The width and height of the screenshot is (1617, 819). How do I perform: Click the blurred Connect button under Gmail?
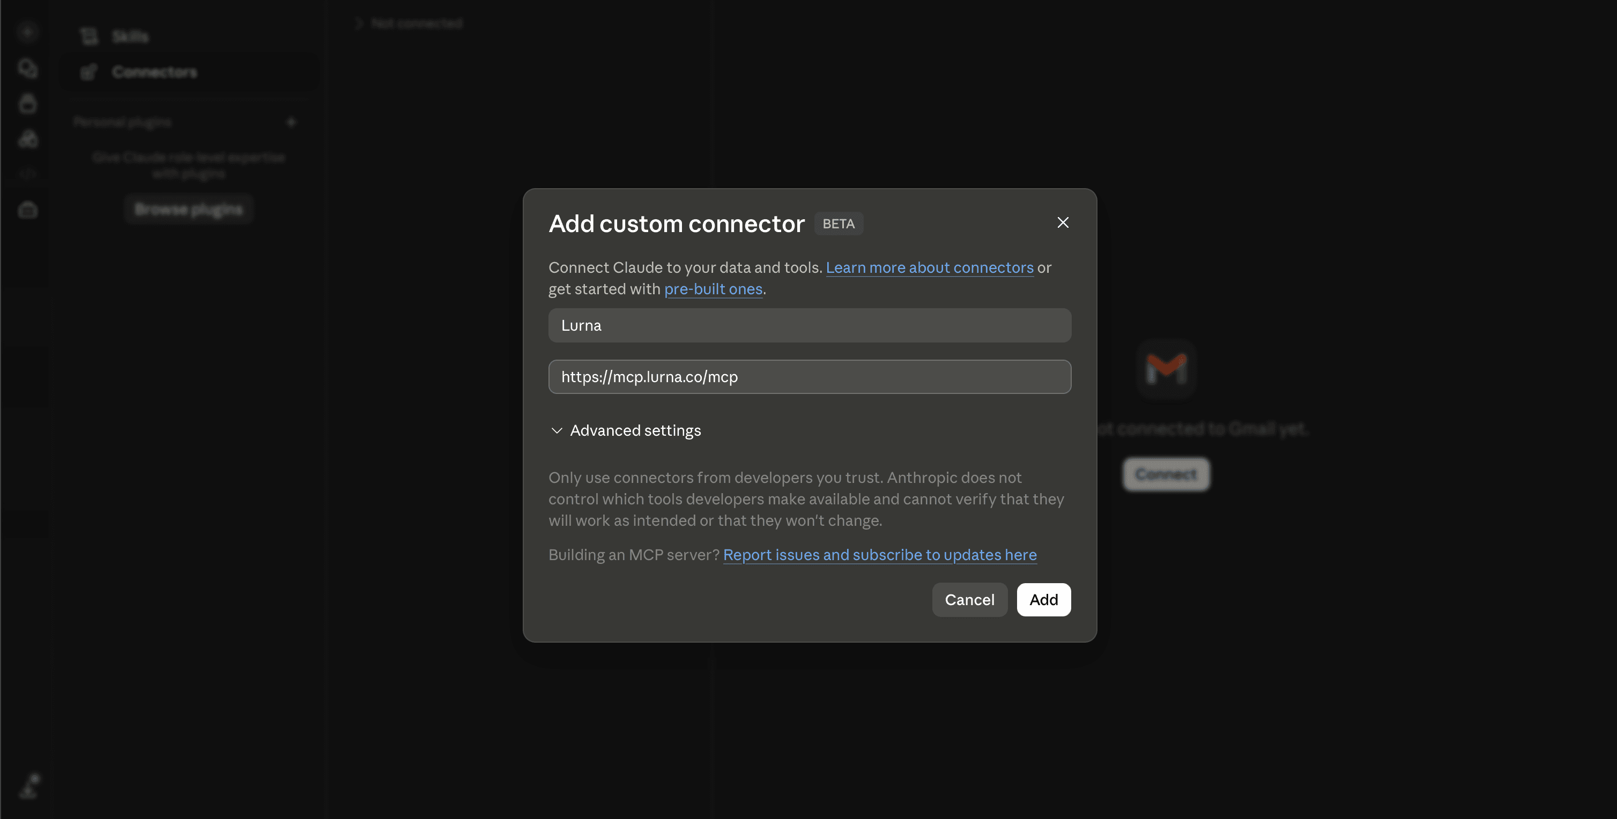coord(1166,474)
